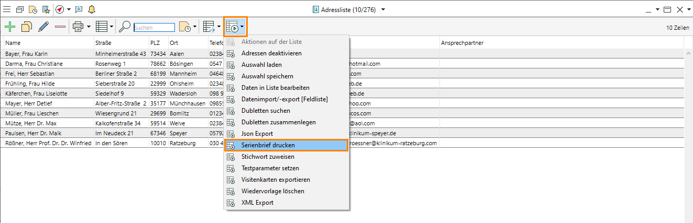Screen dimensions: 693x223
Task: Choose Dubletten suchen action
Action: (287, 111)
